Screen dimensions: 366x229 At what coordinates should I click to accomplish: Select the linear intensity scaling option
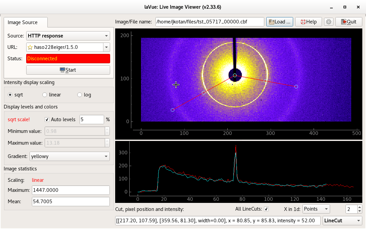(x=45, y=95)
